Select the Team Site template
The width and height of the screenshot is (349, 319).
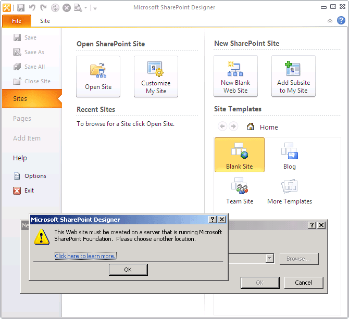tap(240, 190)
